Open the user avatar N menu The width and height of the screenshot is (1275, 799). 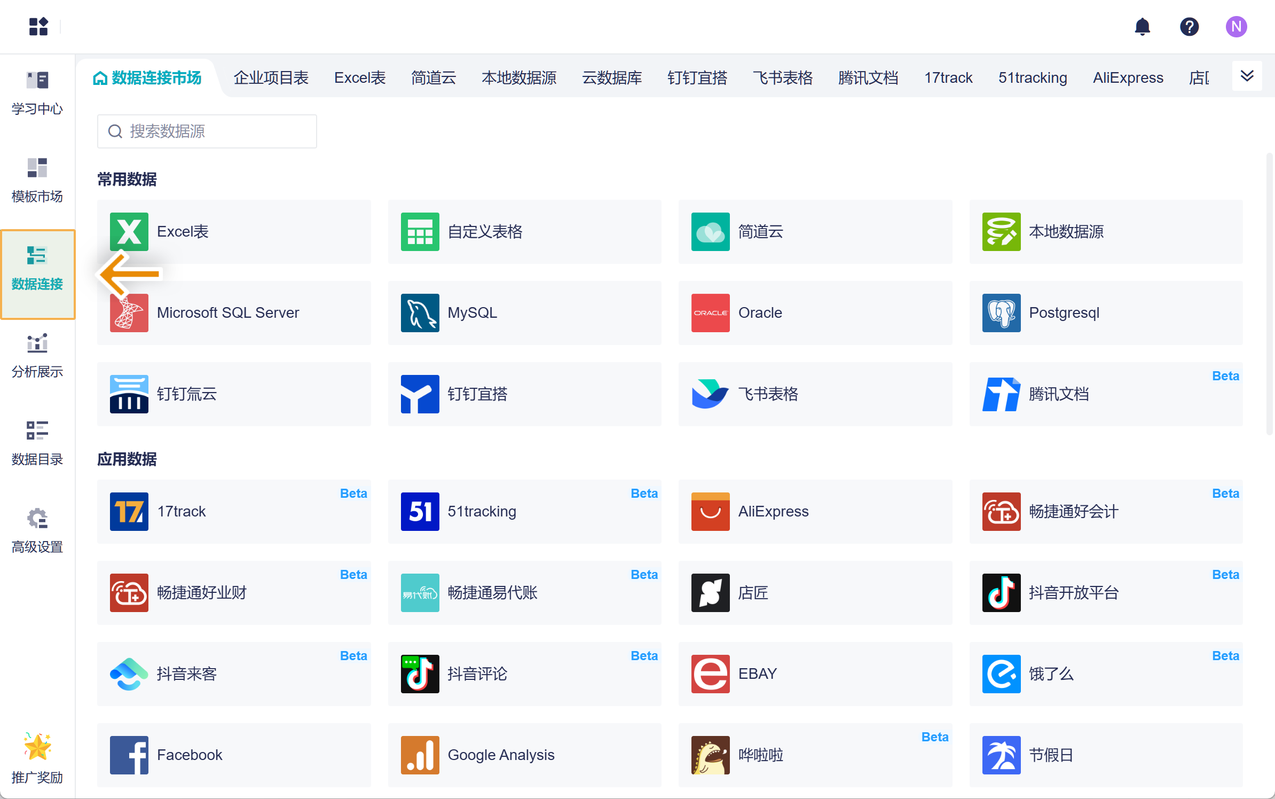(x=1236, y=27)
